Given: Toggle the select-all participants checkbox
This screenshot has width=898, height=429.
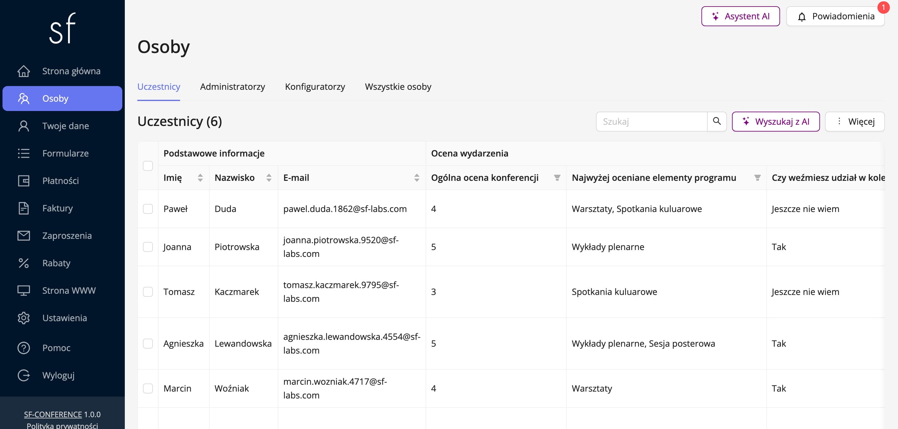Looking at the screenshot, I should [148, 166].
